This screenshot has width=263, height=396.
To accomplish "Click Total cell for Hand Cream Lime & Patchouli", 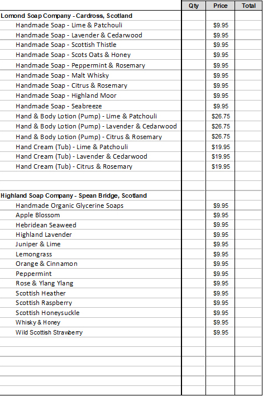I will [248, 147].
